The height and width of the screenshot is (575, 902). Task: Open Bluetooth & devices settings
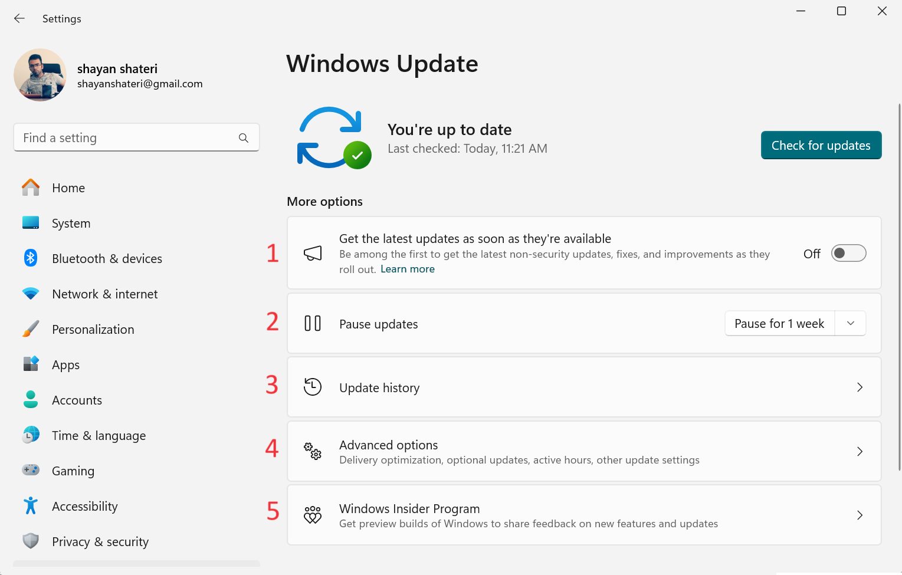tap(136, 258)
